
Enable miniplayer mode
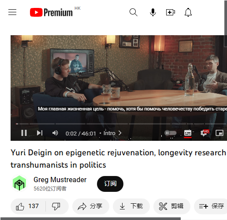(220, 133)
